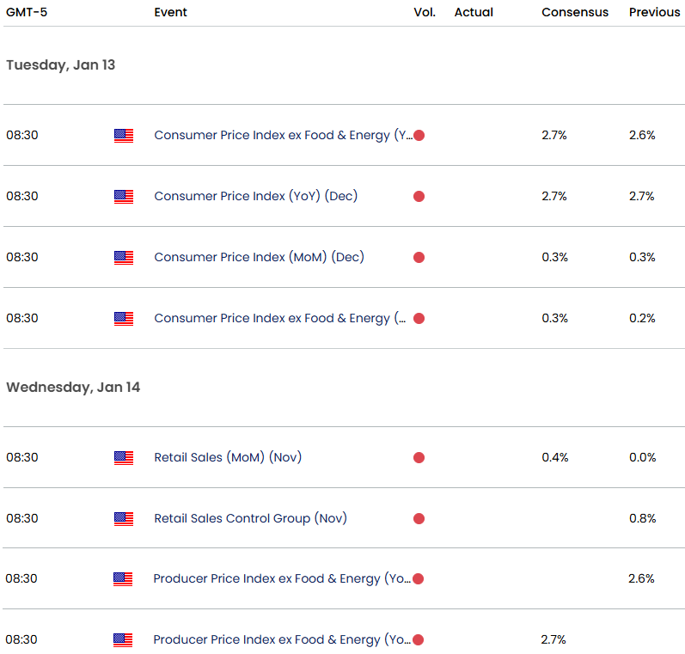This screenshot has width=685, height=654.
Task: Click the Actual column header
Action: click(x=474, y=12)
